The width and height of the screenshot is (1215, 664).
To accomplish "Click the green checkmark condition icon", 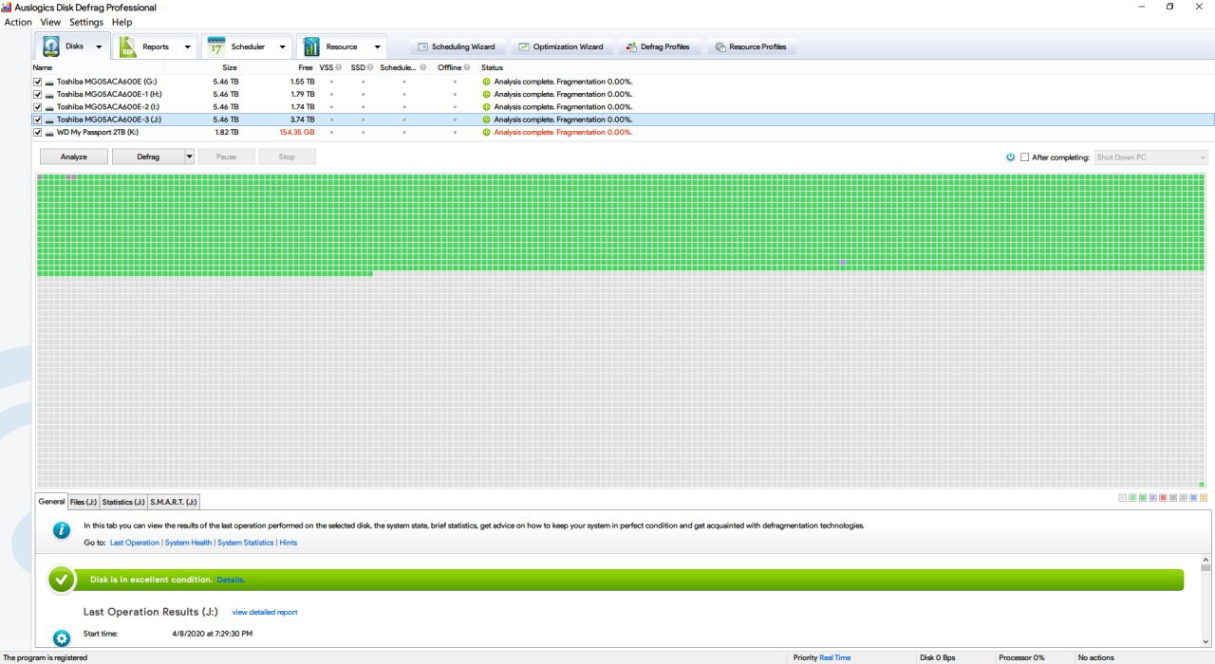I will [x=62, y=580].
